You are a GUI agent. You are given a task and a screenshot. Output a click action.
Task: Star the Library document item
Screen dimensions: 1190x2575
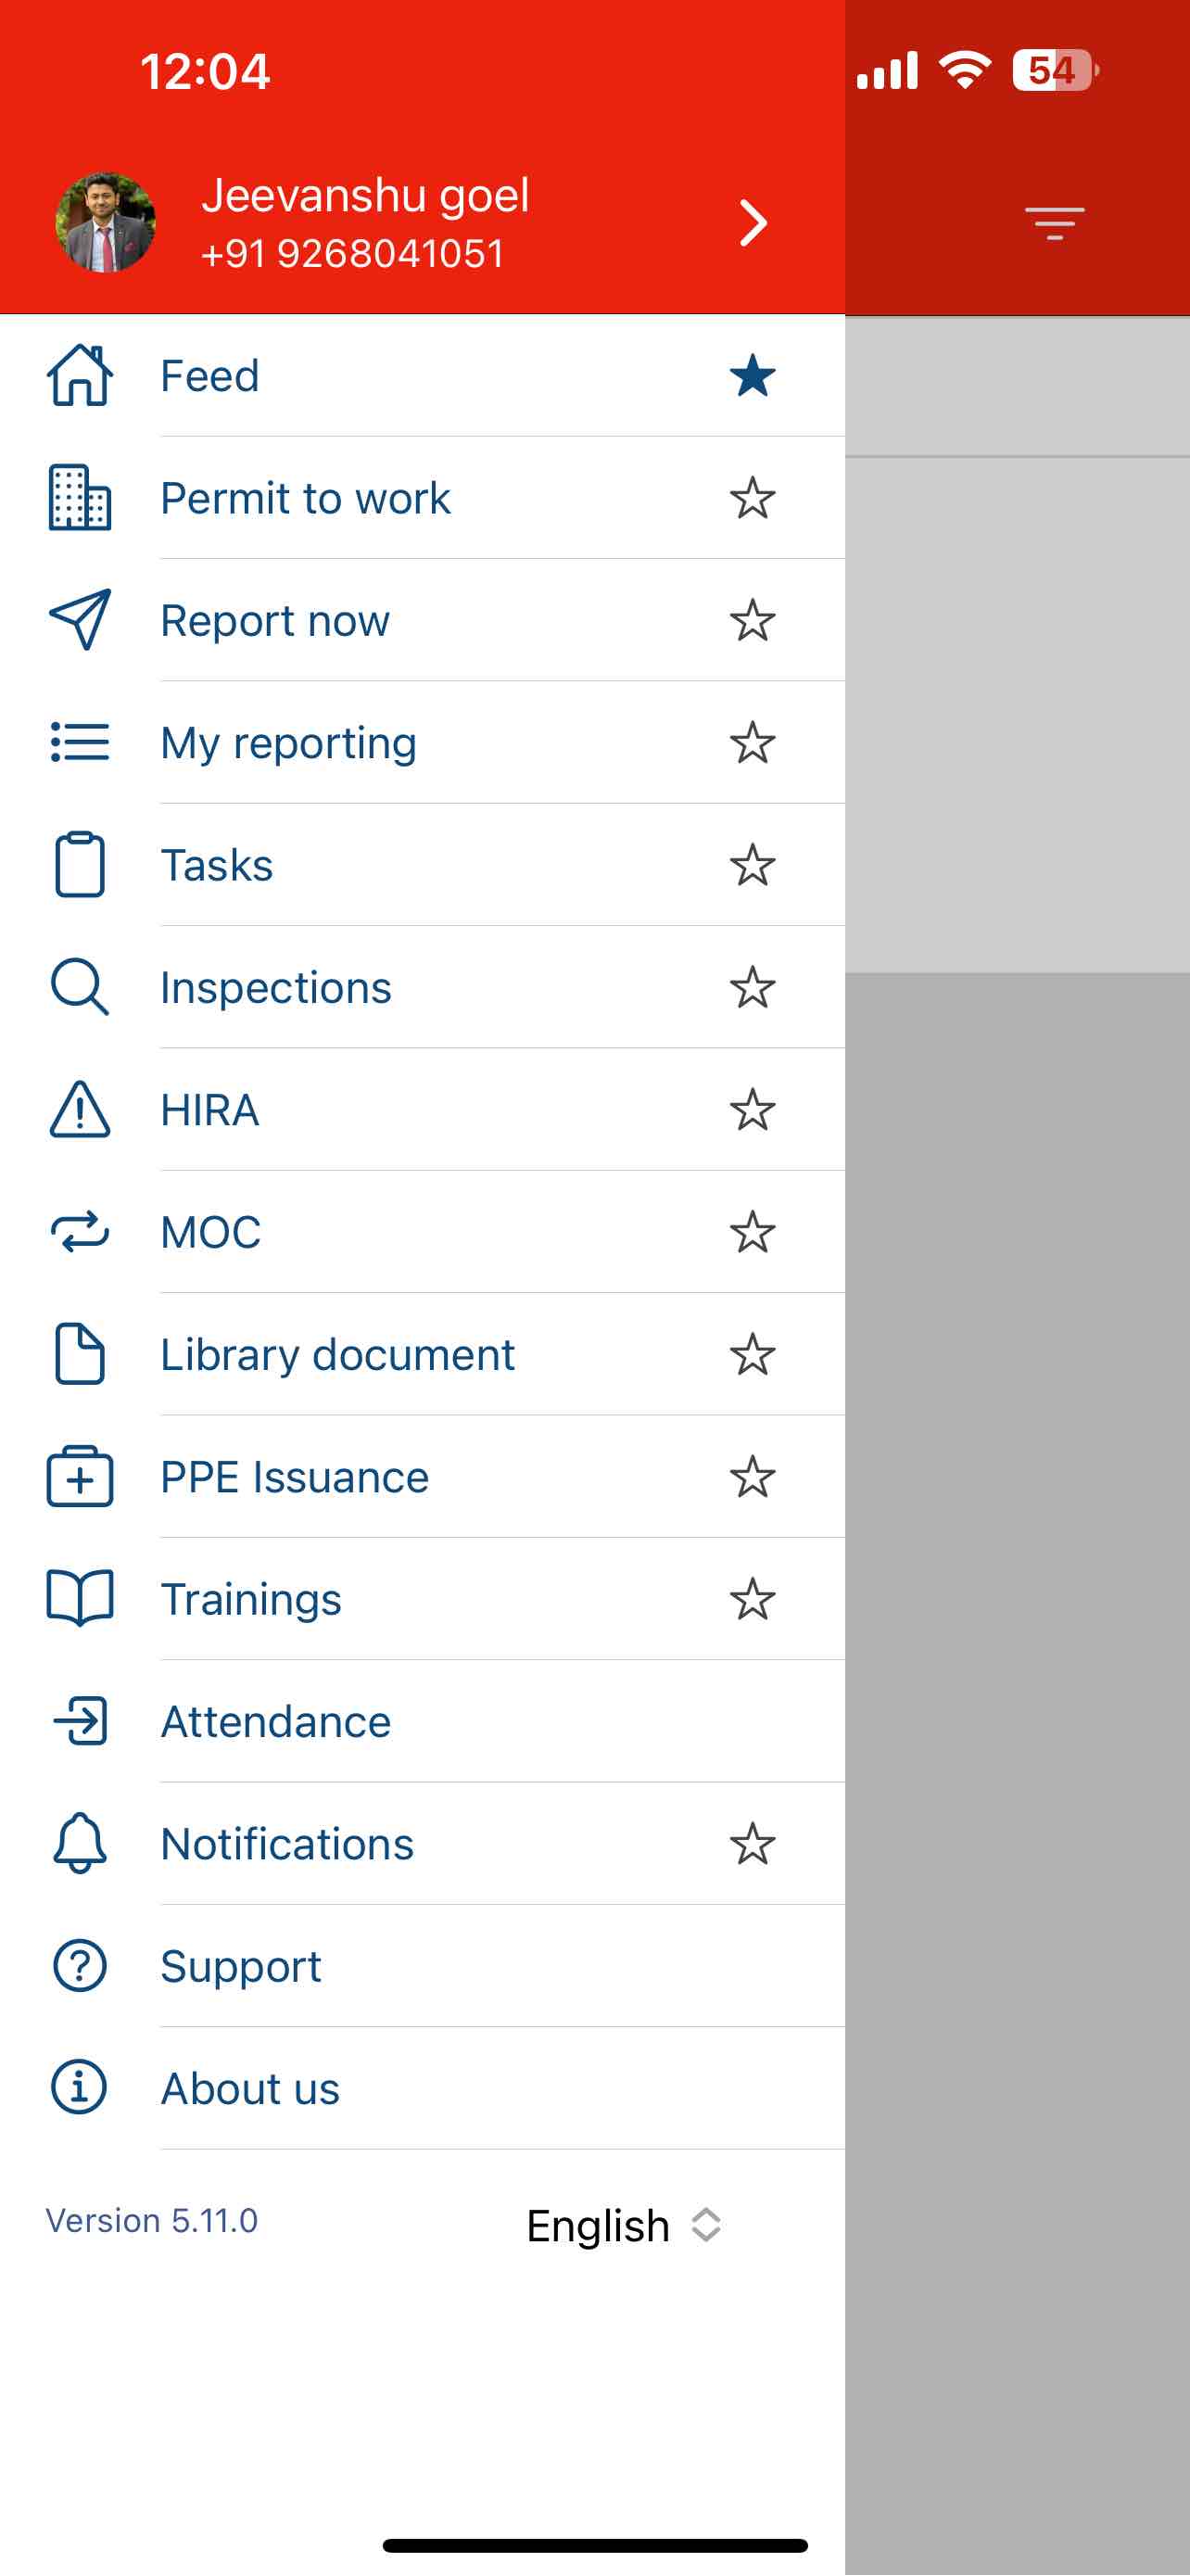pyautogui.click(x=753, y=1354)
